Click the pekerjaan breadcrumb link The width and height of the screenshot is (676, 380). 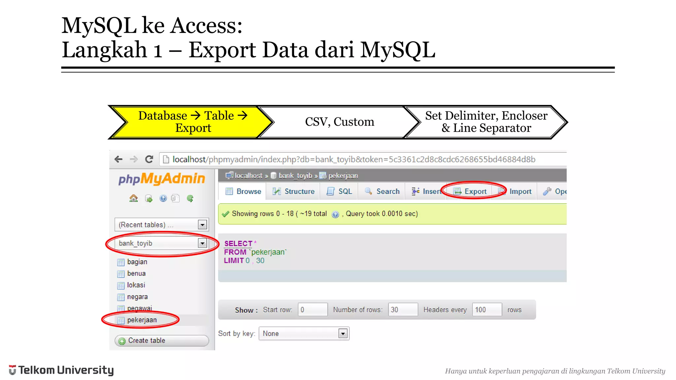click(343, 175)
